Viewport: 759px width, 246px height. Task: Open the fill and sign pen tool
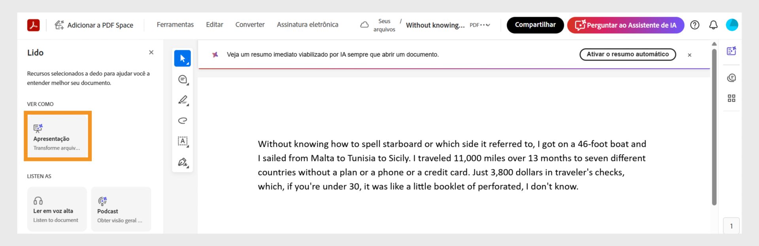point(183,162)
